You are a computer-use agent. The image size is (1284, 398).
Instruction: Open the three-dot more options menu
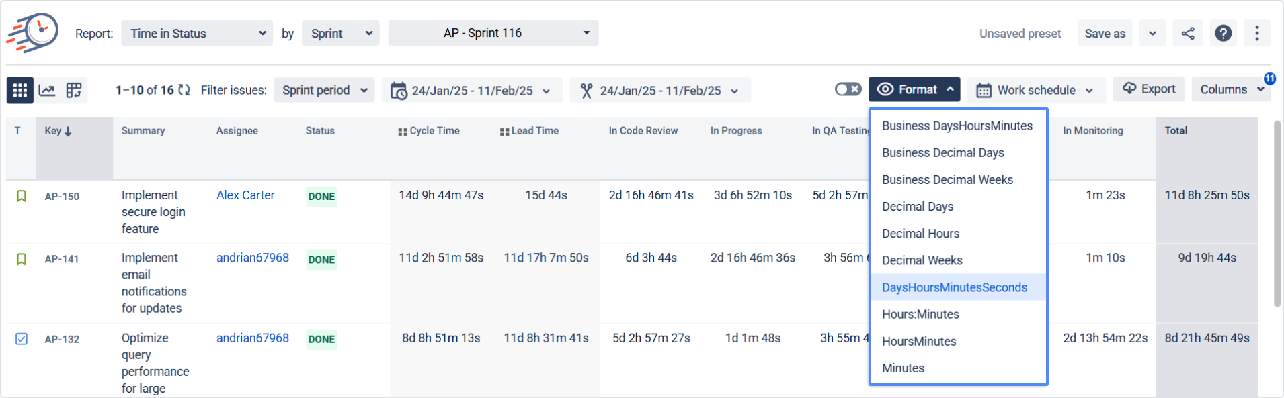tap(1256, 34)
